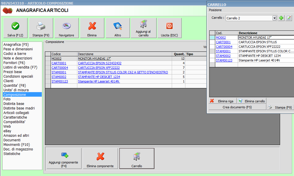Click Aggiungi al carrello cart button
Image resolution: width=294 pixels, height=176 pixels.
(144, 28)
